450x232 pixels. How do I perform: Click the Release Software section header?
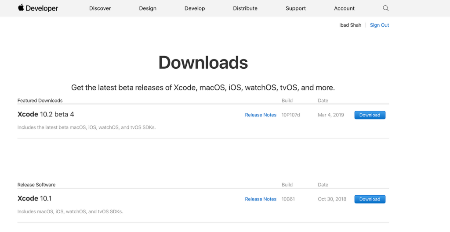click(36, 185)
